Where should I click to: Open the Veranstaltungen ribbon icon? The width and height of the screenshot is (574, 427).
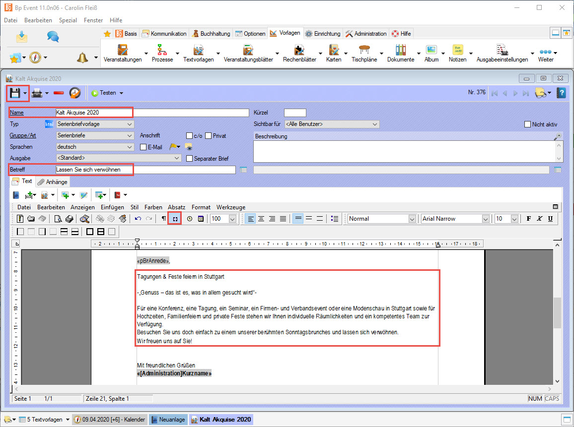[x=122, y=51]
